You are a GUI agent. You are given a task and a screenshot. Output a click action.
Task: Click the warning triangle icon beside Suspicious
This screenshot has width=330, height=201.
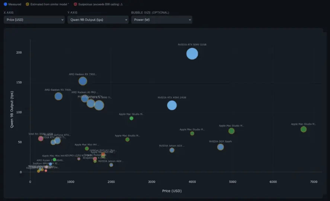tap(122, 4)
